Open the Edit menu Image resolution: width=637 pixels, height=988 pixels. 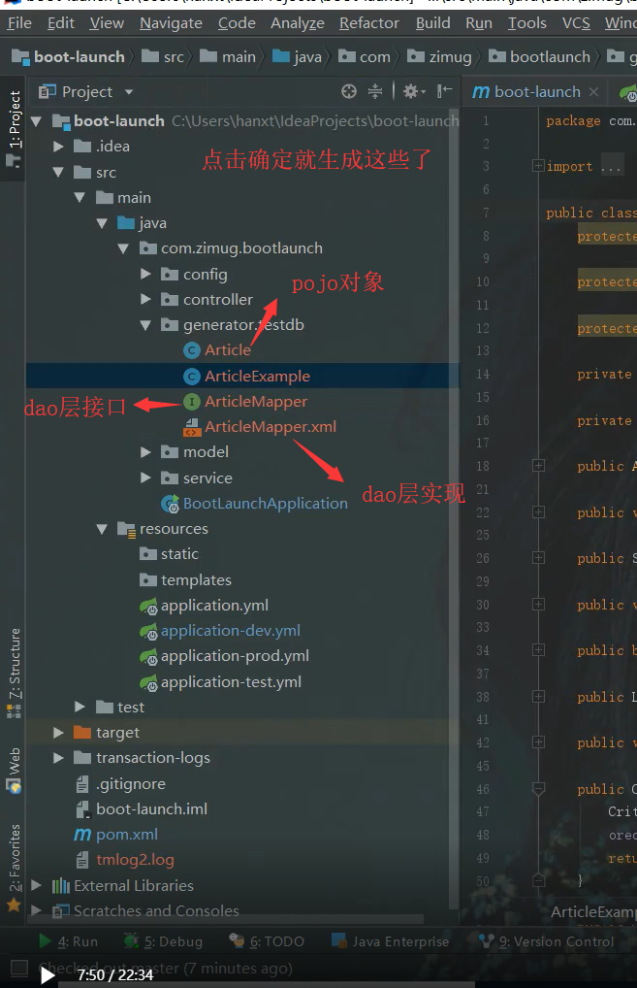point(60,23)
